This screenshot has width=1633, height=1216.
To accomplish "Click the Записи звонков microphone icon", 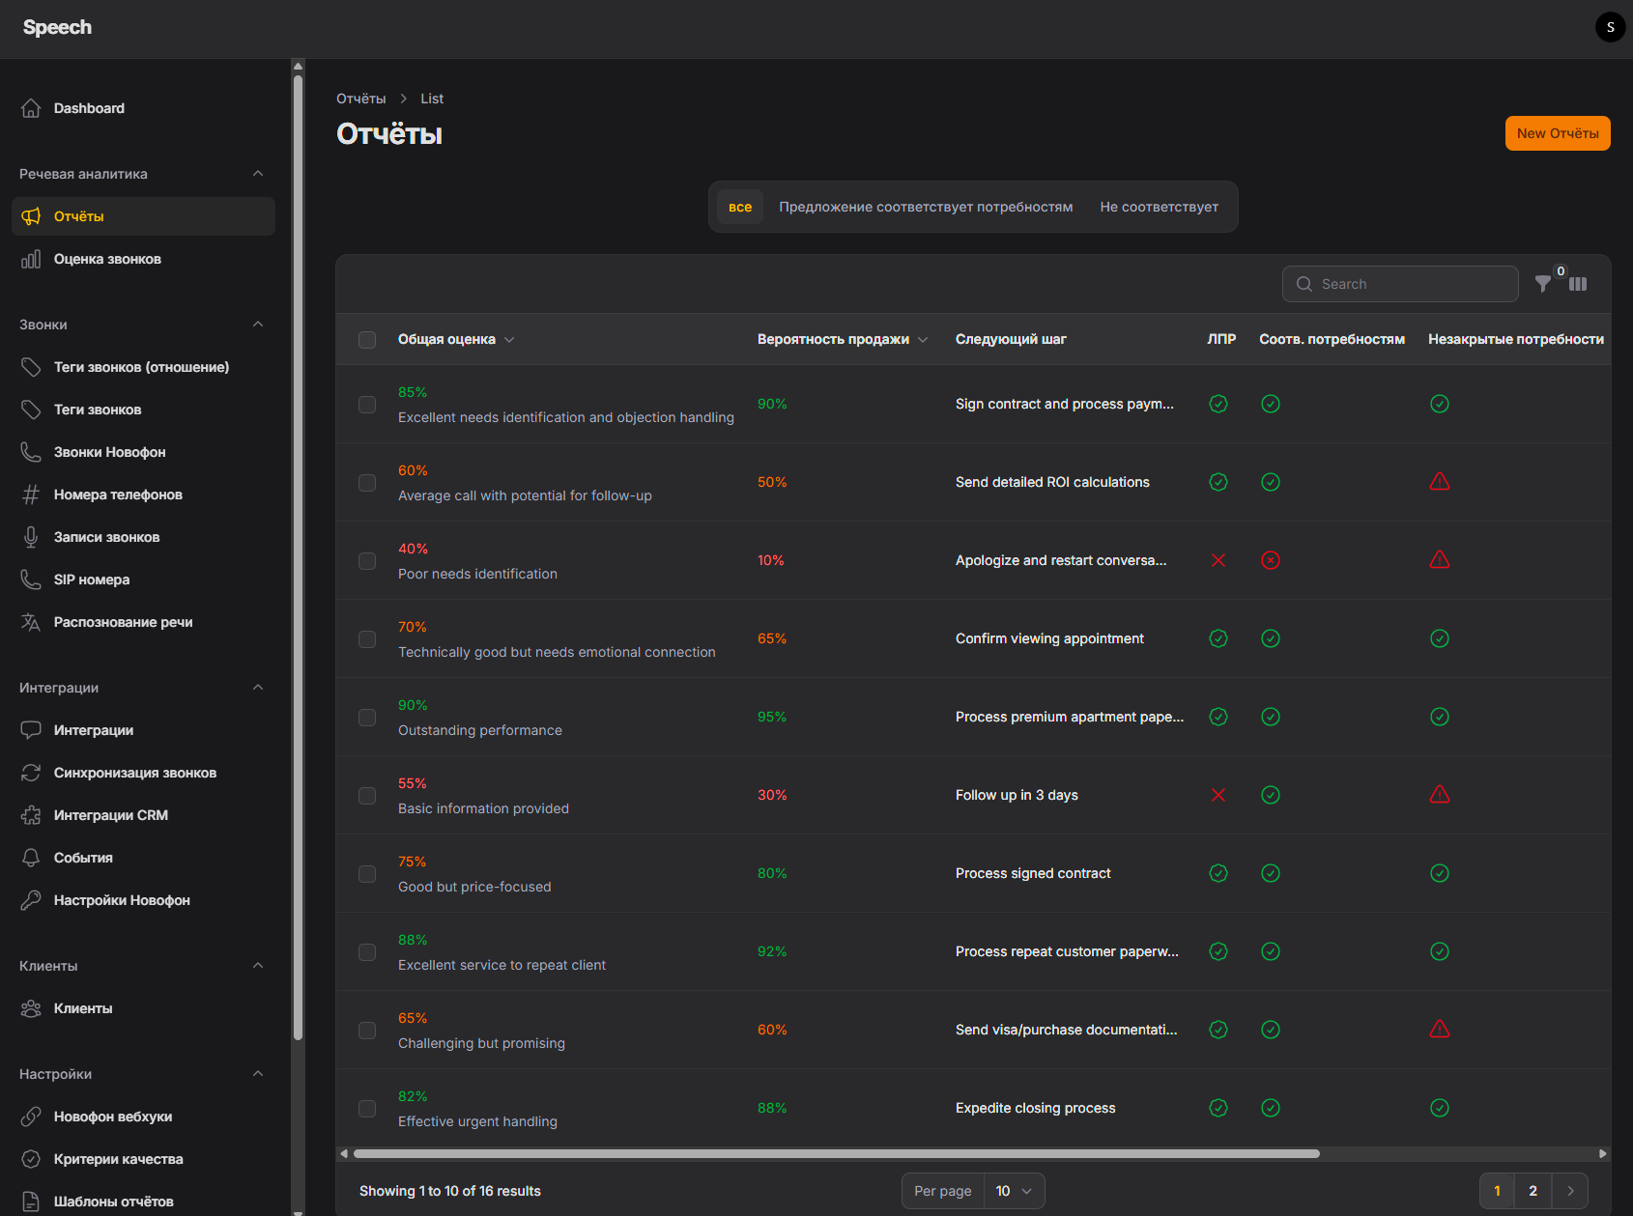I will tap(31, 537).
